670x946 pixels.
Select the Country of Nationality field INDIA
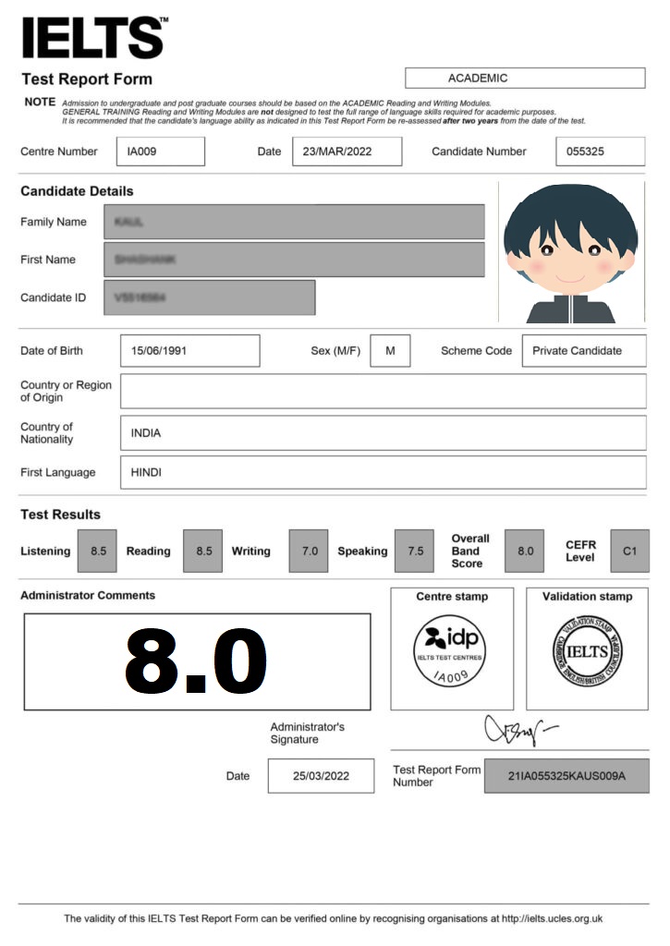coord(383,432)
